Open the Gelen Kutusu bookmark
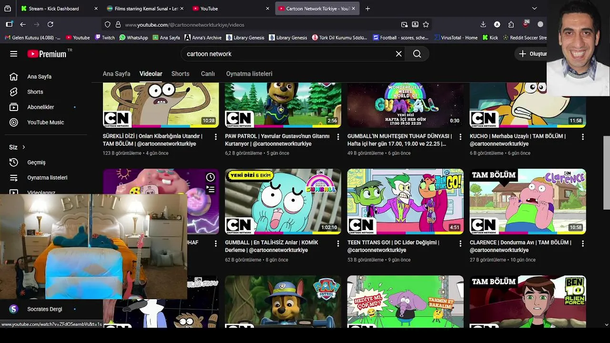 coord(32,38)
